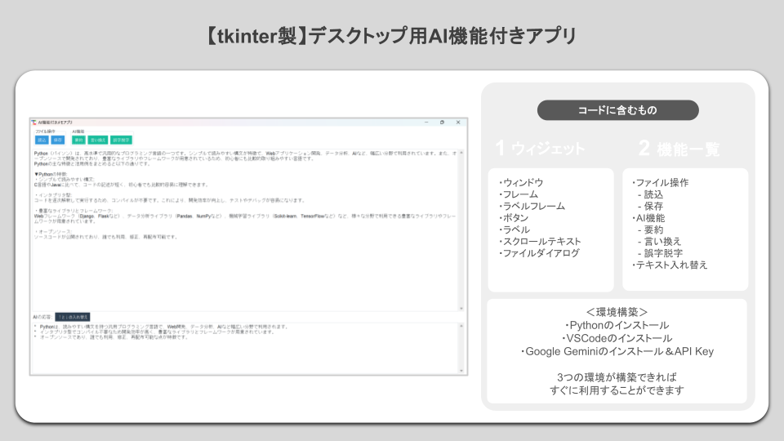Click the ウィジェット list card

[551, 229]
